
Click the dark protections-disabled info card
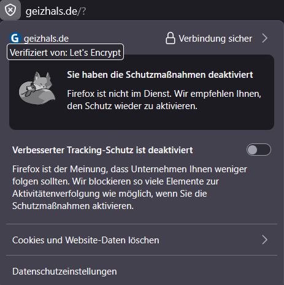142,92
